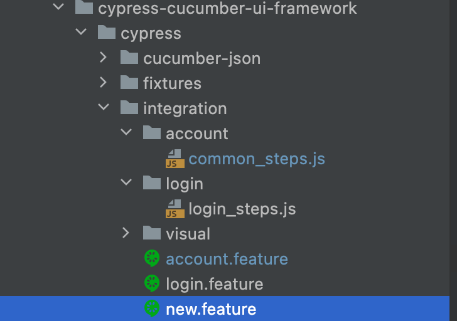Image resolution: width=457 pixels, height=321 pixels.
Task: Collapse the integration folder arrow
Action: pyautogui.click(x=104, y=108)
